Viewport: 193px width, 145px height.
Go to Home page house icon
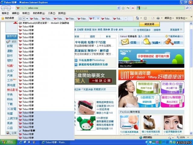pos(138,18)
